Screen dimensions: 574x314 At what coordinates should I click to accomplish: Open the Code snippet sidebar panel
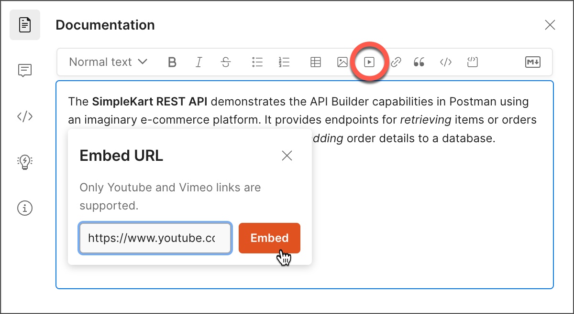click(x=25, y=116)
